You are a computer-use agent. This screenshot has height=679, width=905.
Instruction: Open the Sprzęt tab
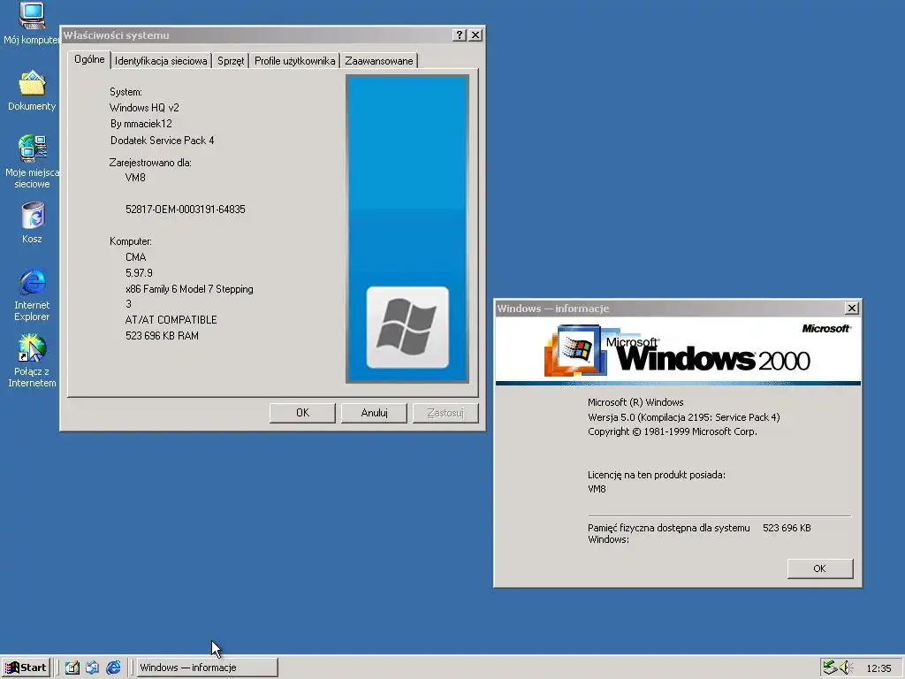(231, 61)
